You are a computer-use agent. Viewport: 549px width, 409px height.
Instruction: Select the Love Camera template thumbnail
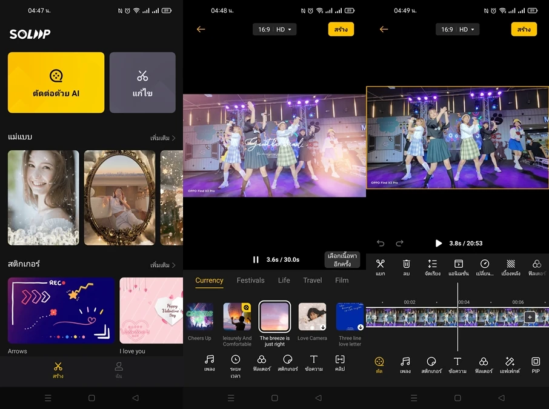pyautogui.click(x=312, y=317)
